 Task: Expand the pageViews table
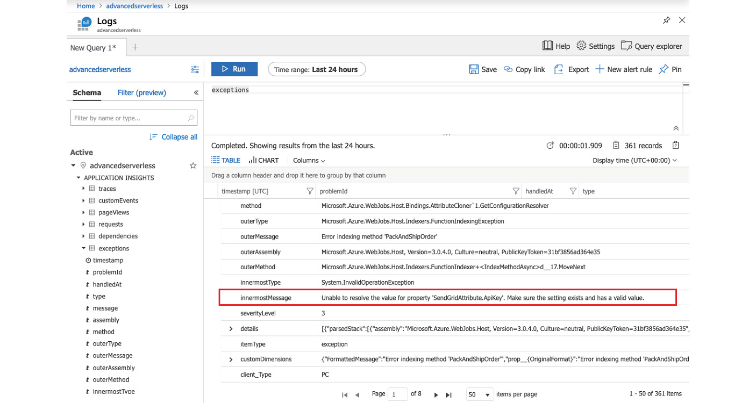coord(83,212)
